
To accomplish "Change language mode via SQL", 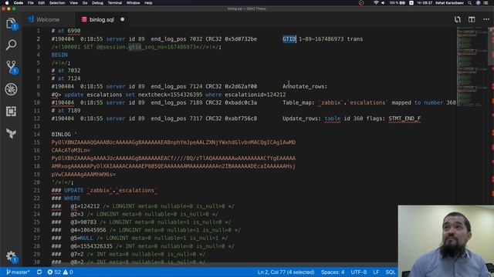I will 391,272.
